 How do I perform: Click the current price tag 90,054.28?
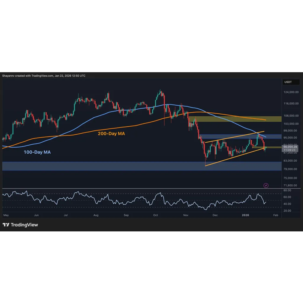[290, 147]
